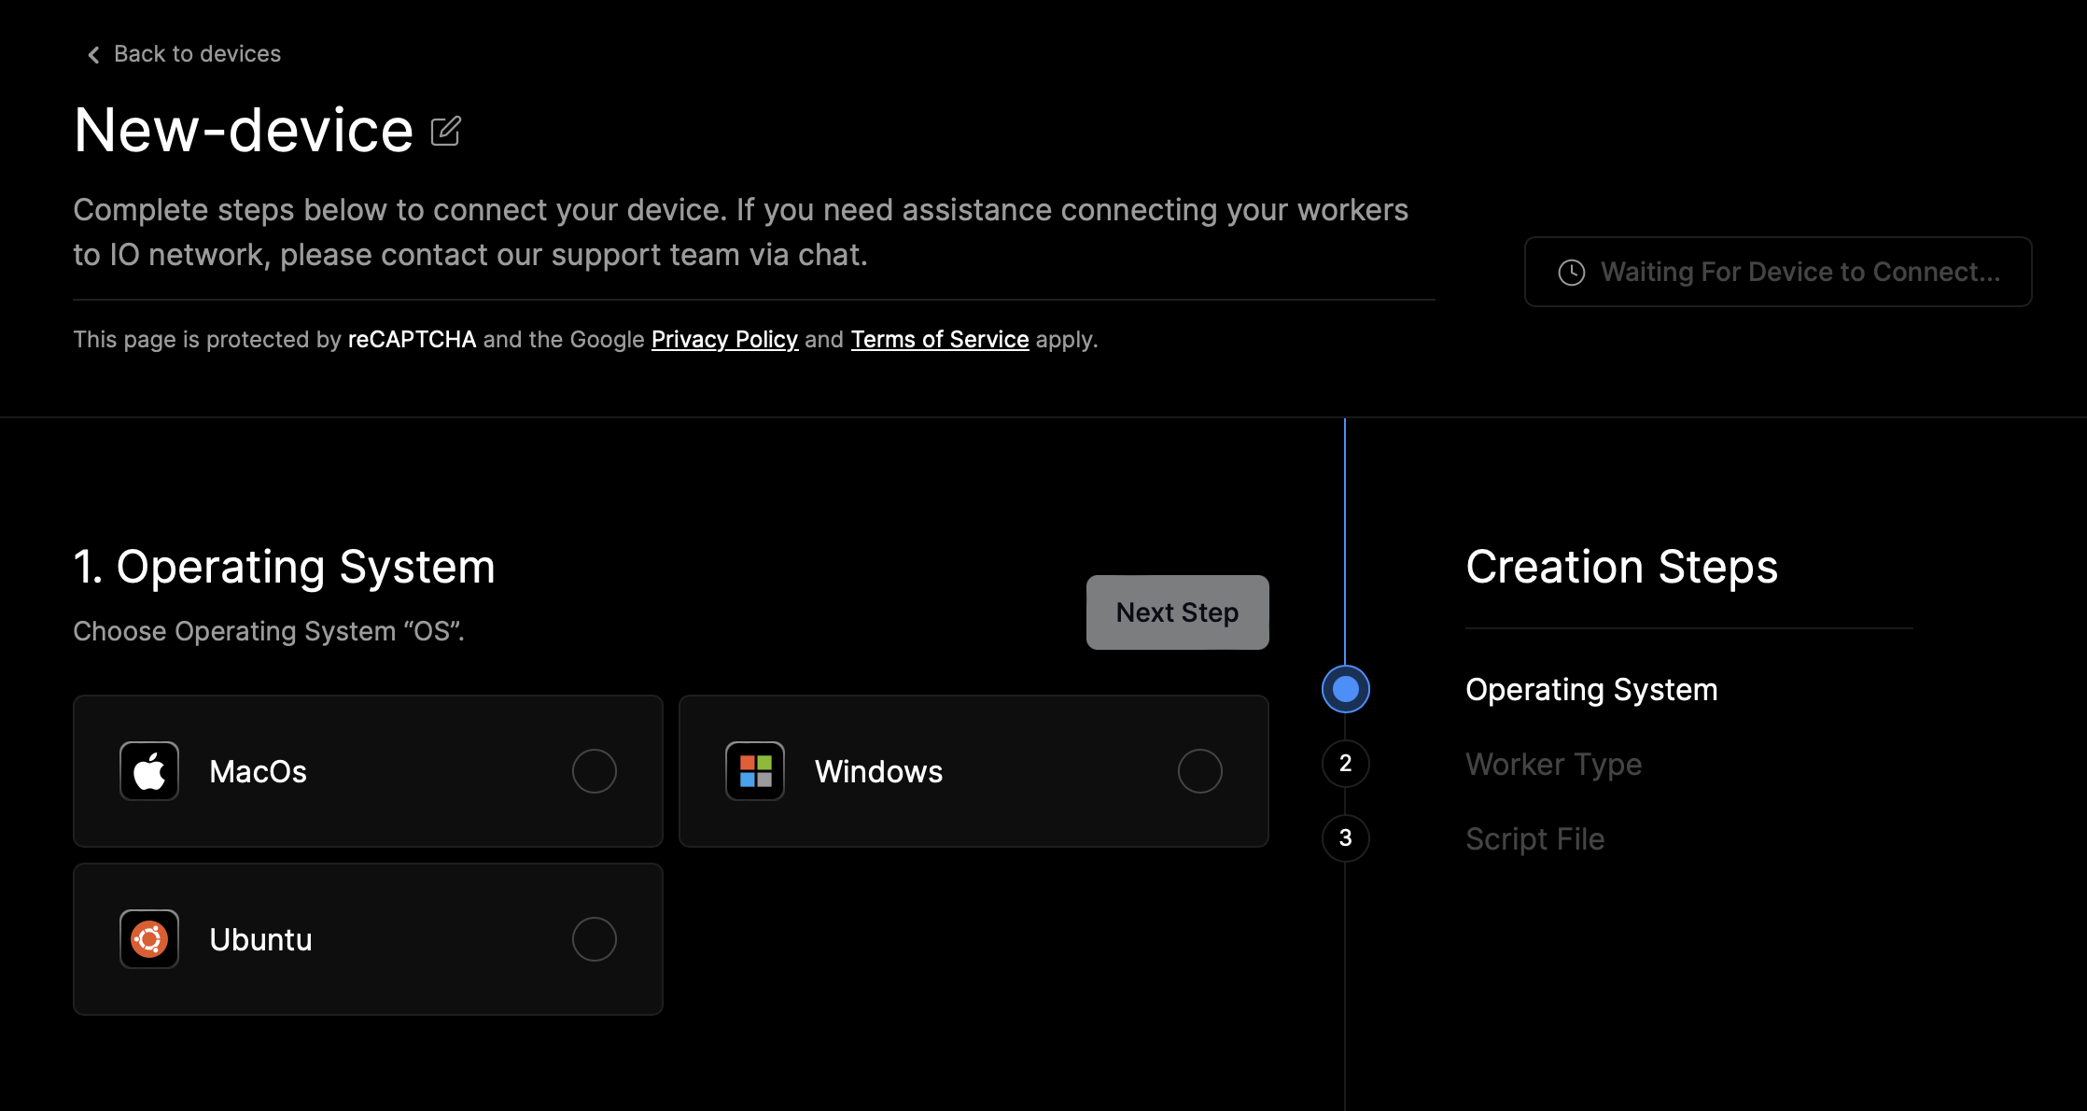Open the Terms of Service link
Screen dimensions: 2087x1111
click(940, 339)
